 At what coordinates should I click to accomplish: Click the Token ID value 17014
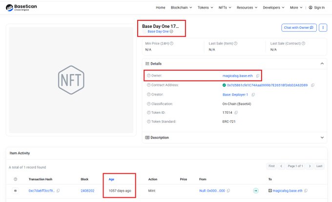click(227, 113)
